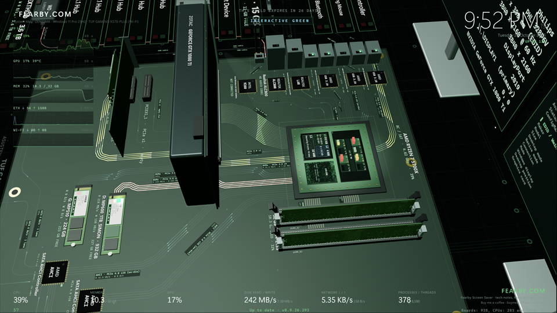Click the System Map subtitle under FEARBY.COM

75,21
